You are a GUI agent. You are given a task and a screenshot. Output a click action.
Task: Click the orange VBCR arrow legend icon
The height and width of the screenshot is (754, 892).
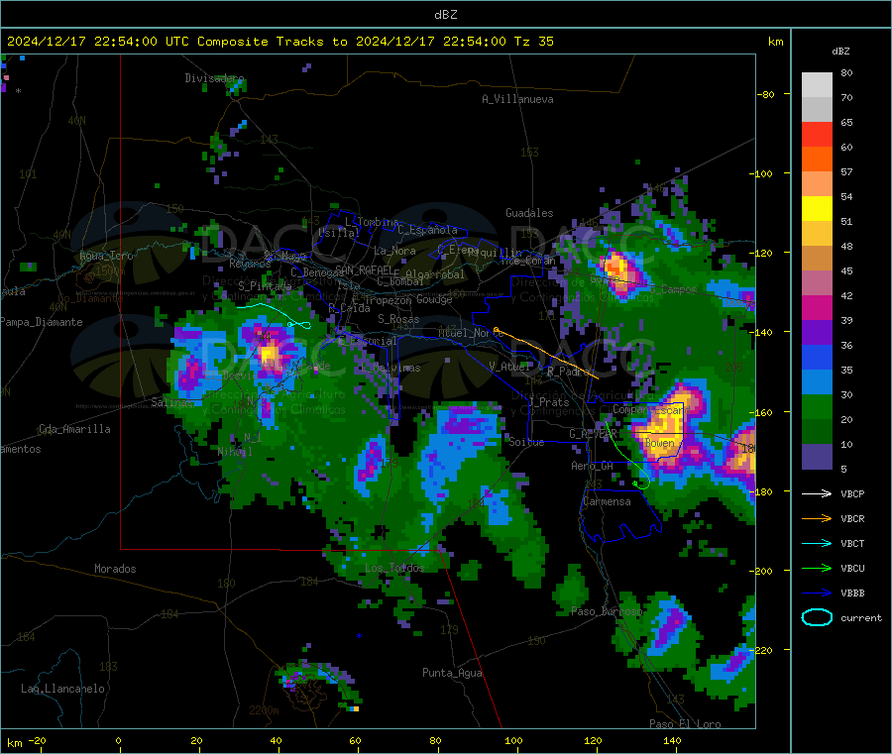tap(817, 518)
